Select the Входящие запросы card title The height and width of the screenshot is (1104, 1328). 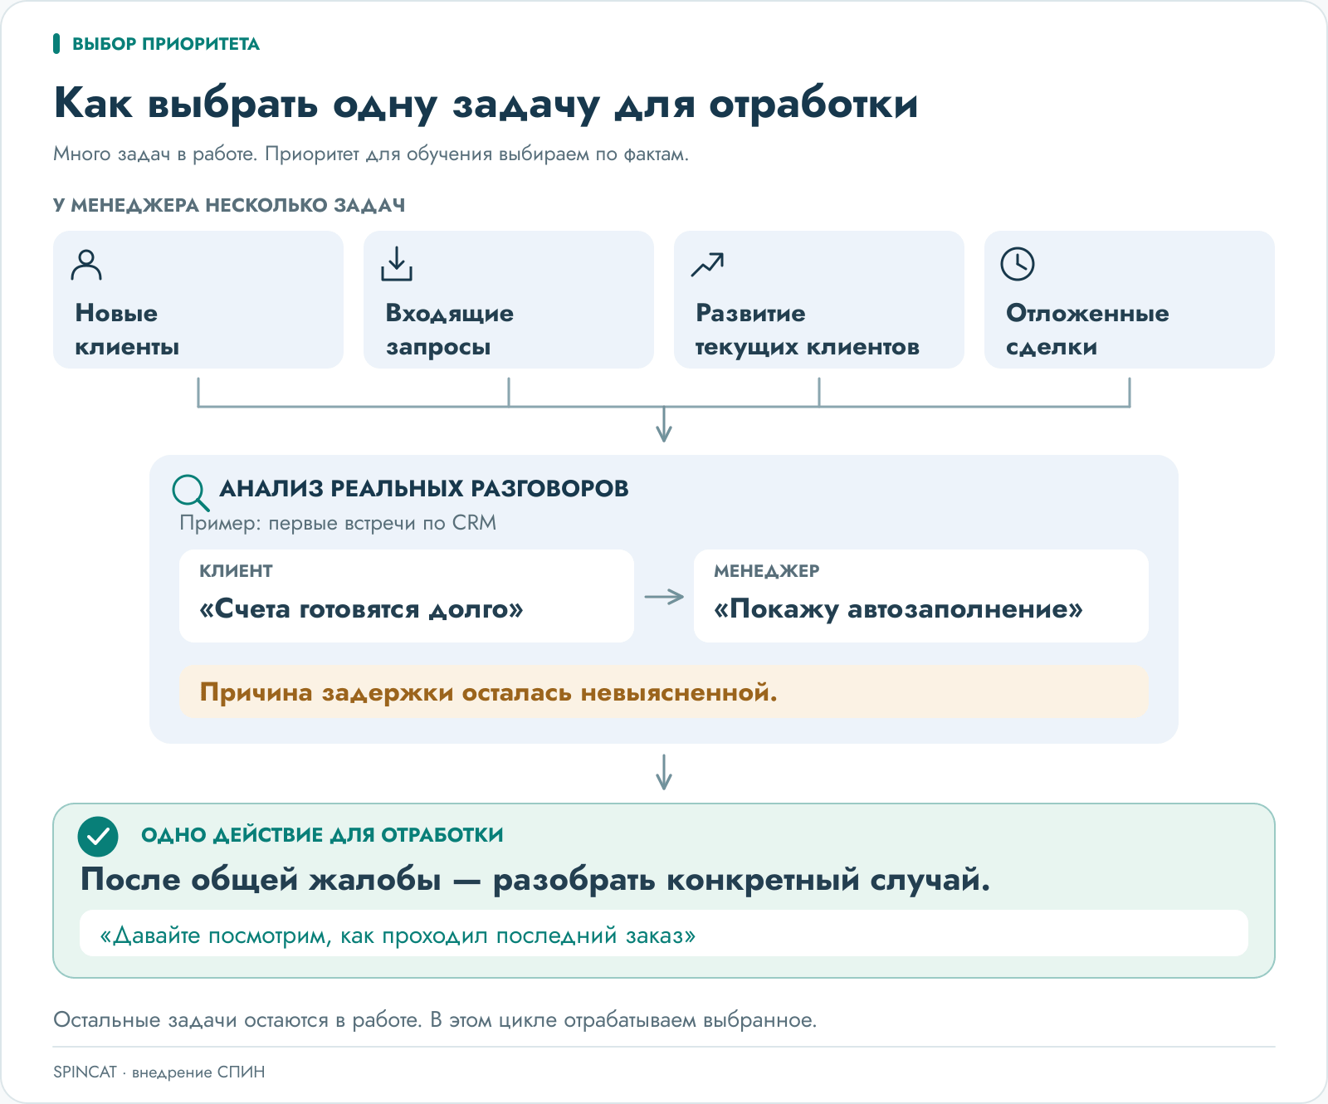(449, 330)
